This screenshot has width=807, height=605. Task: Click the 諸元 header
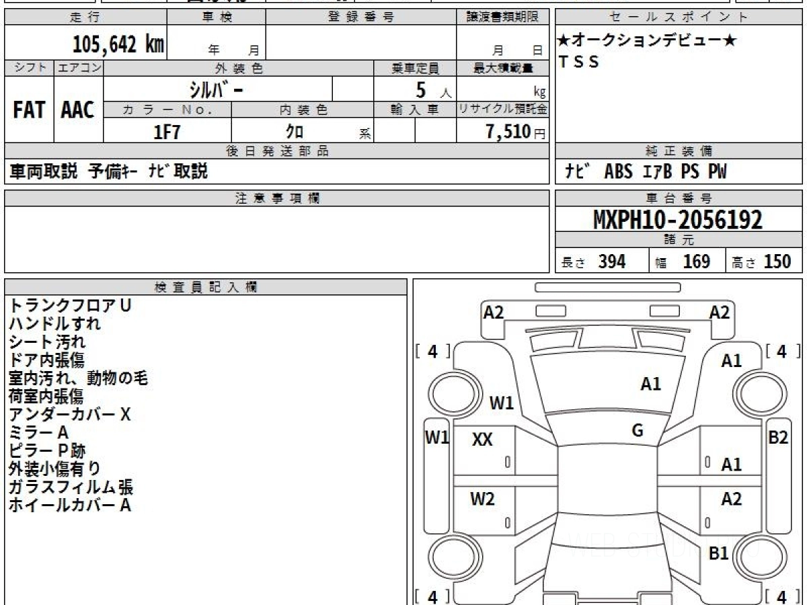(x=679, y=240)
